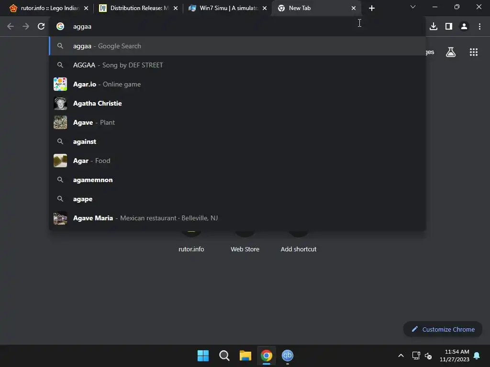Screen dimensions: 490x367
Task: Open Chrome's three-dot menu
Action: point(479,27)
